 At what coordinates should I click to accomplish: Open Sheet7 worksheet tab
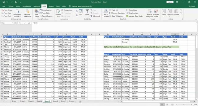click(63, 101)
